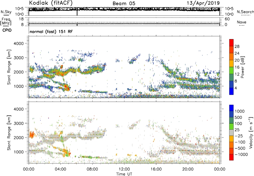254x176 pixels.
Task: Click the 'CPID' row label
Action: click(x=7, y=30)
